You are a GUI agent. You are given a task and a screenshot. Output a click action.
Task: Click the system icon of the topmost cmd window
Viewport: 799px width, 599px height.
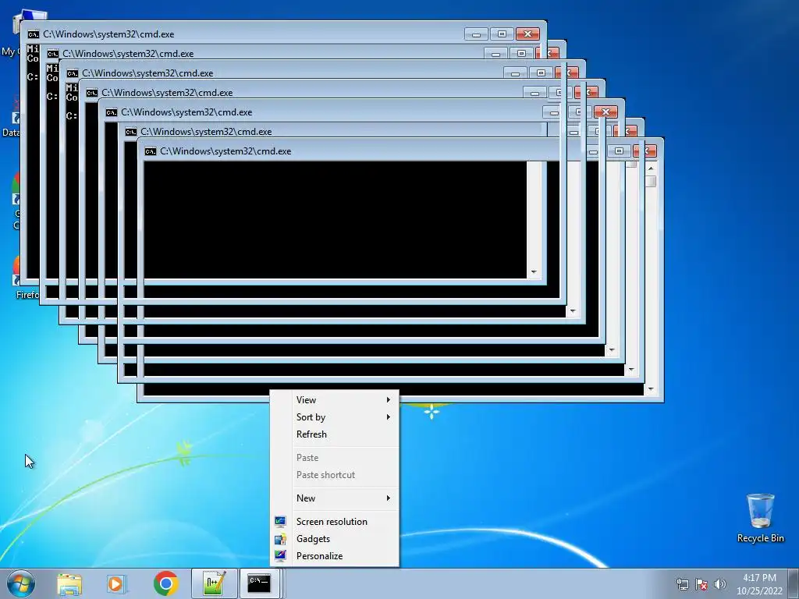tap(33, 34)
